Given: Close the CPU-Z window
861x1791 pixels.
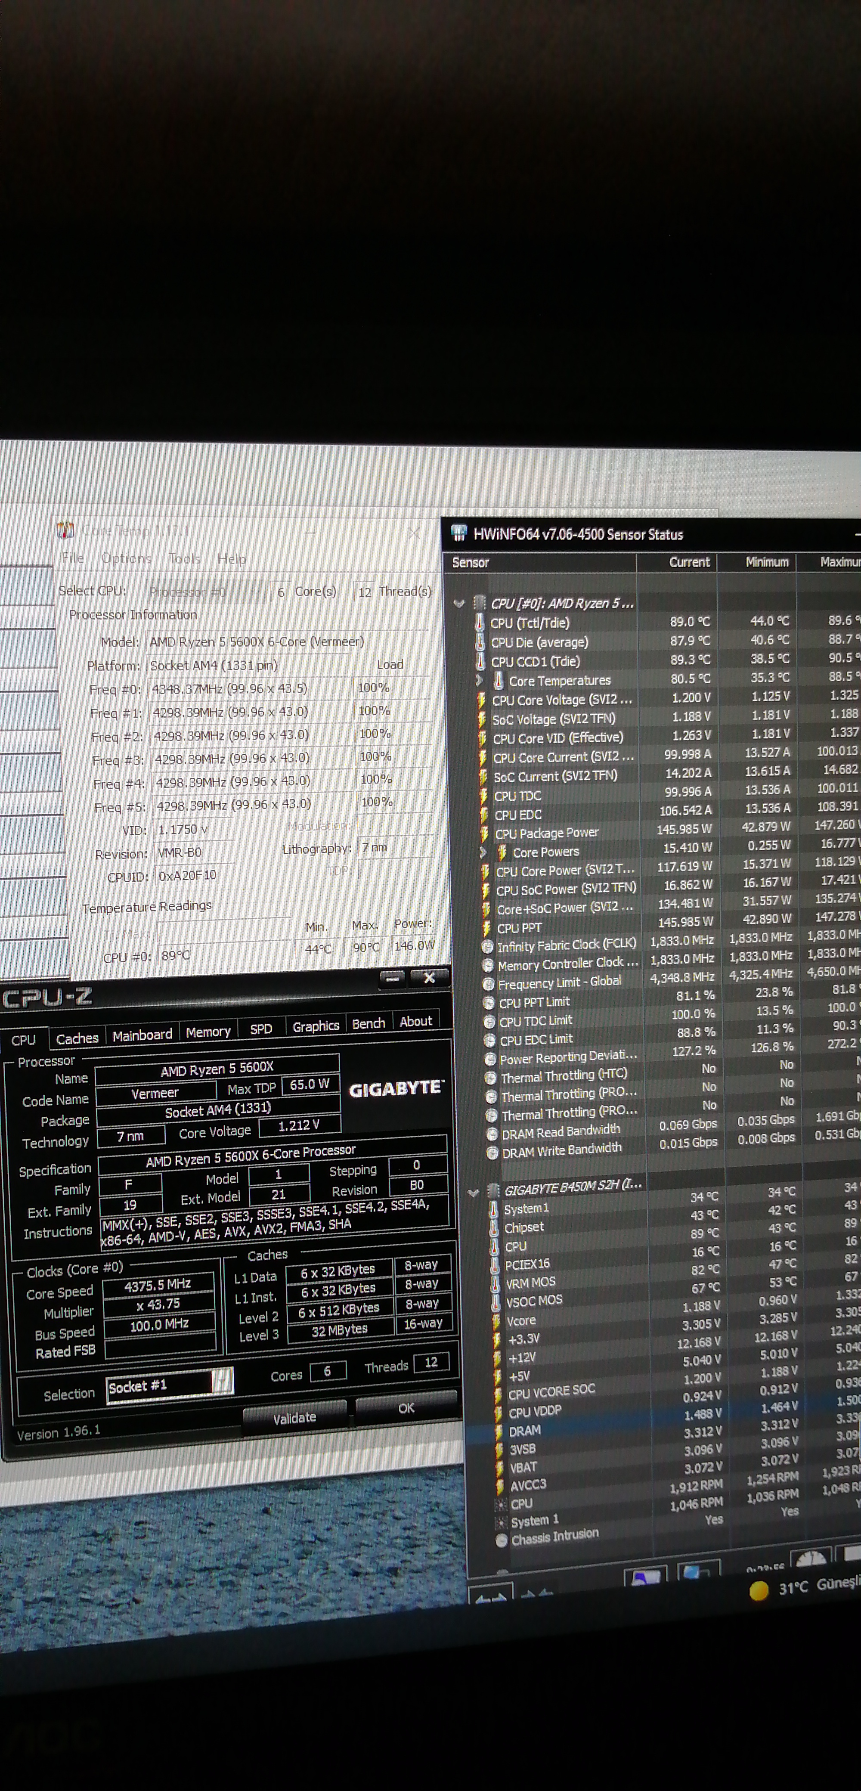Looking at the screenshot, I should pos(429,977).
